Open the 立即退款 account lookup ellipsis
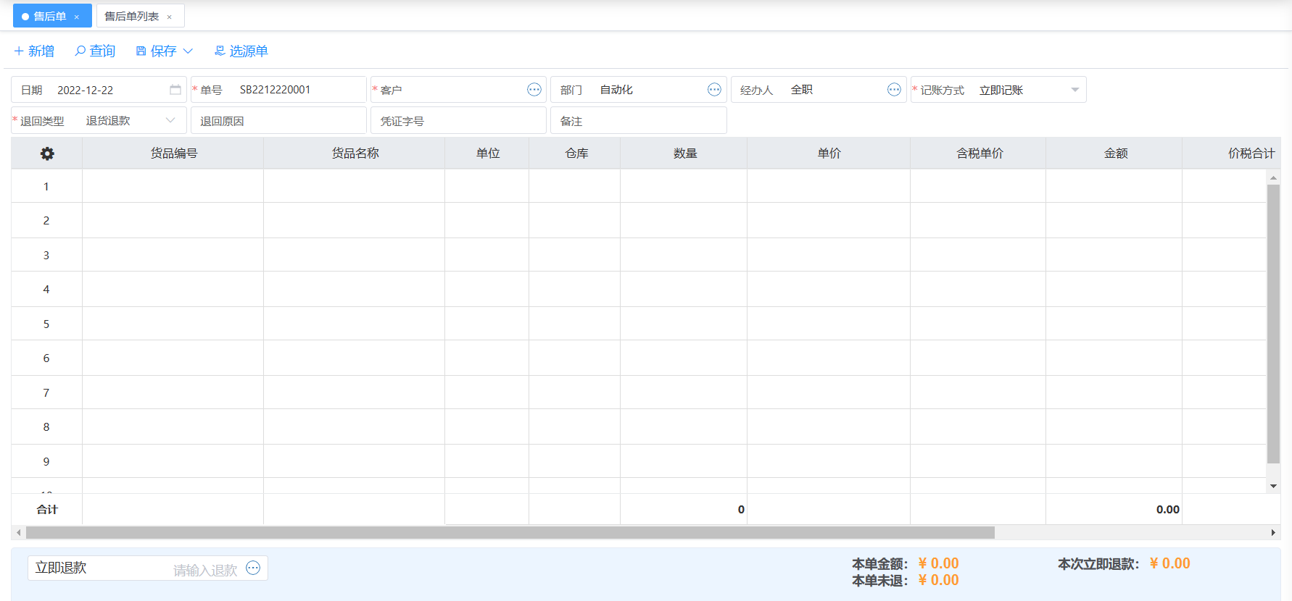This screenshot has height=601, width=1292. coord(253,568)
